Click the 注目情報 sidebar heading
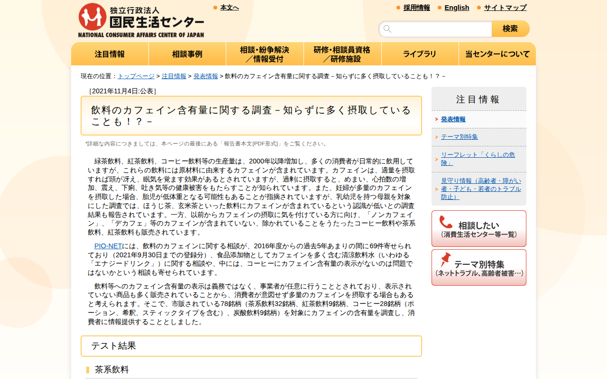 pos(478,99)
